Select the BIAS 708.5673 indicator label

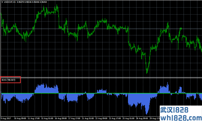point(8,80)
